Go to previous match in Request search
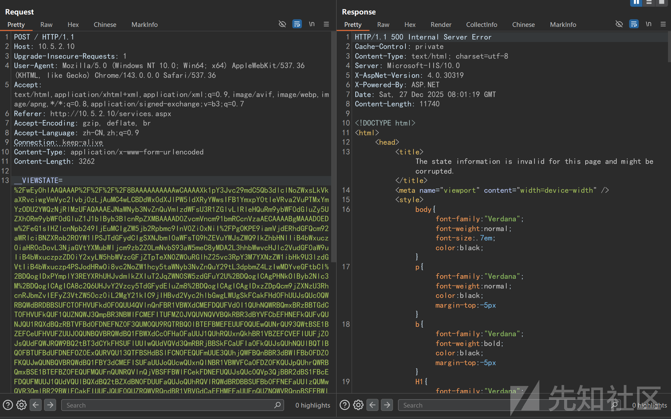The image size is (671, 419). [36, 405]
